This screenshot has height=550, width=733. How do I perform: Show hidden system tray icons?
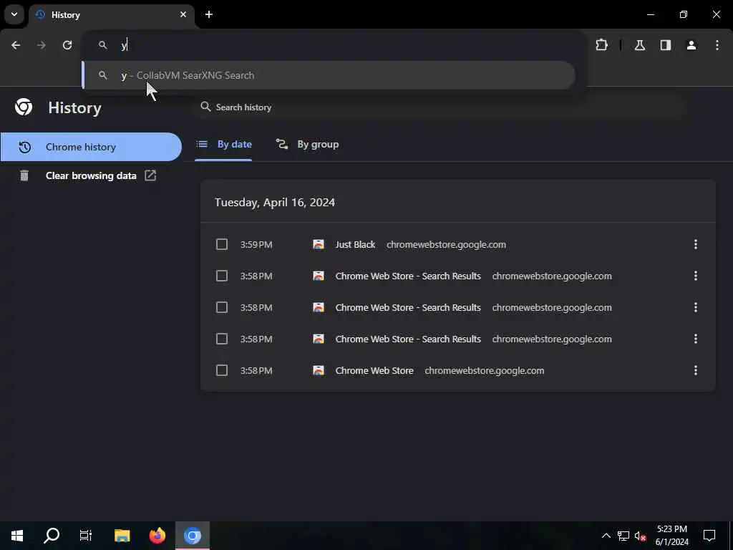coord(606,536)
